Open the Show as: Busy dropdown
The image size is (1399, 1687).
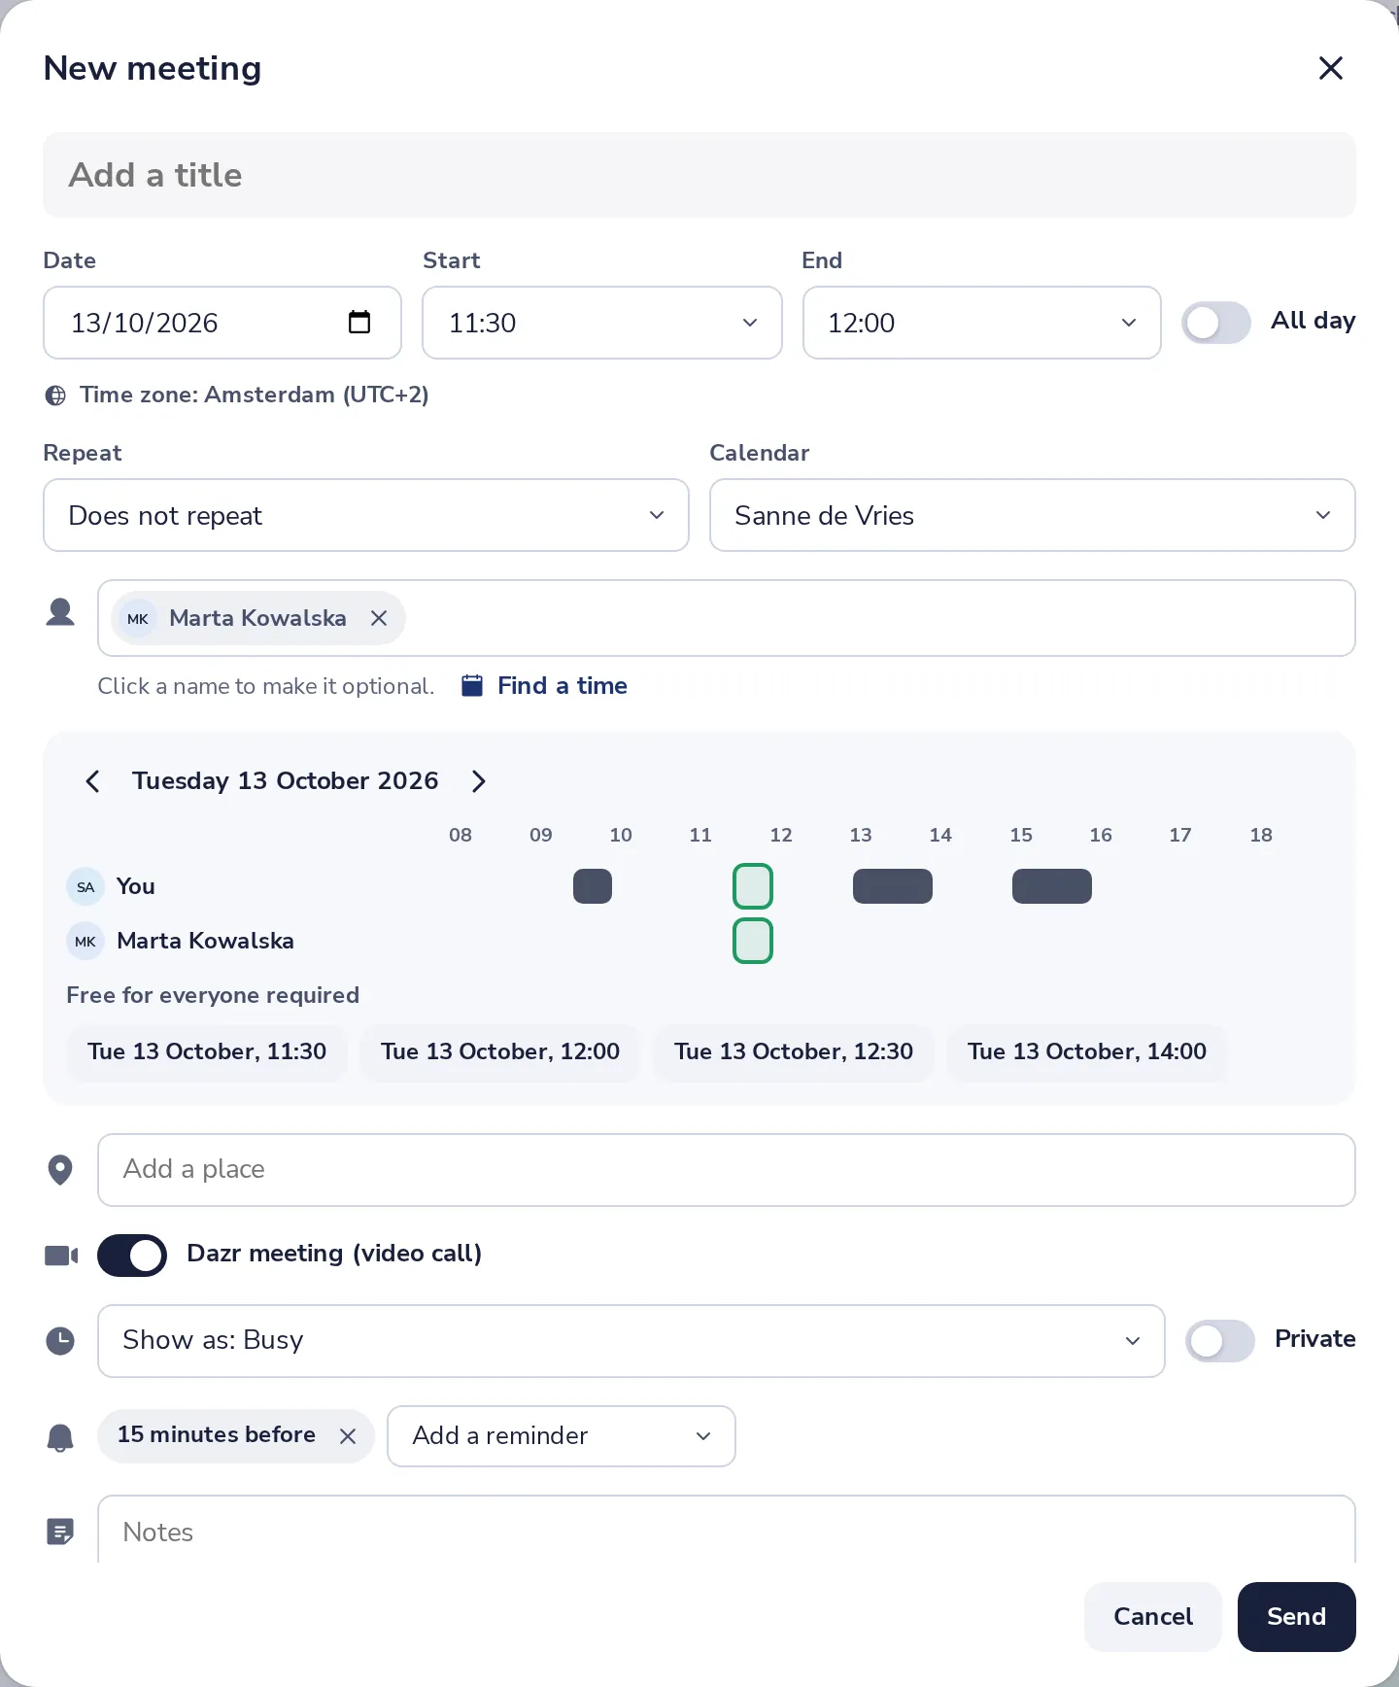click(x=631, y=1341)
